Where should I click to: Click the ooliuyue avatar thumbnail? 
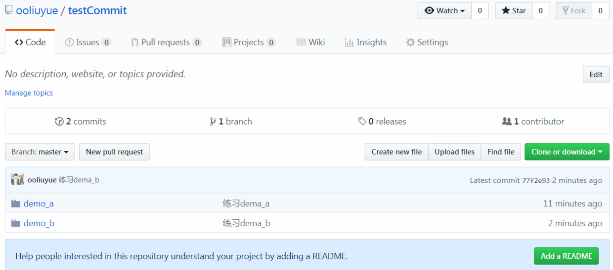[x=17, y=180]
